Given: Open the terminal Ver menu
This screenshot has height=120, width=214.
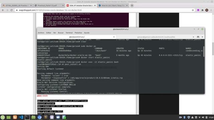Looking at the screenshot, I should pyautogui.click(x=55, y=33).
